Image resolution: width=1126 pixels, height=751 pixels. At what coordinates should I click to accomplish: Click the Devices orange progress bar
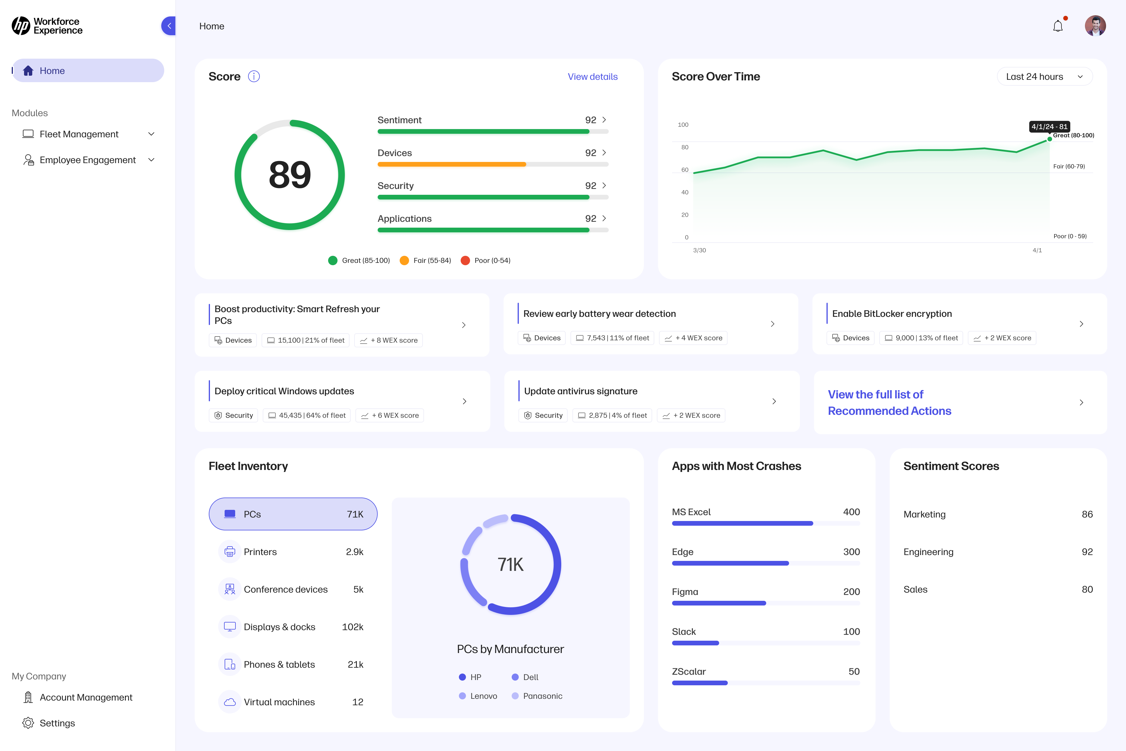coord(452,164)
